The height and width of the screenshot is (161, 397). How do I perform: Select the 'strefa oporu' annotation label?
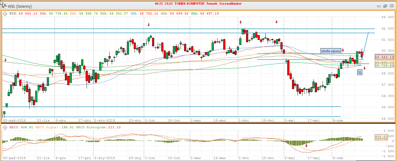[330, 51]
